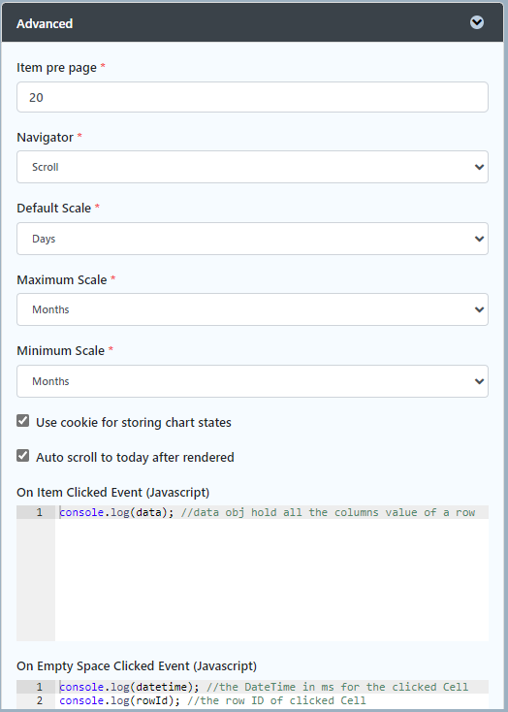Open the Minimum Scale dropdown

pos(252,381)
